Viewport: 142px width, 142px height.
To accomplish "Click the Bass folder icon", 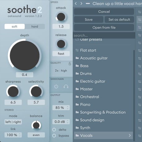I will click(77, 66).
